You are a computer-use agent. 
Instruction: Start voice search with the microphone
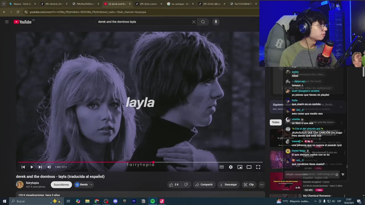[216, 22]
